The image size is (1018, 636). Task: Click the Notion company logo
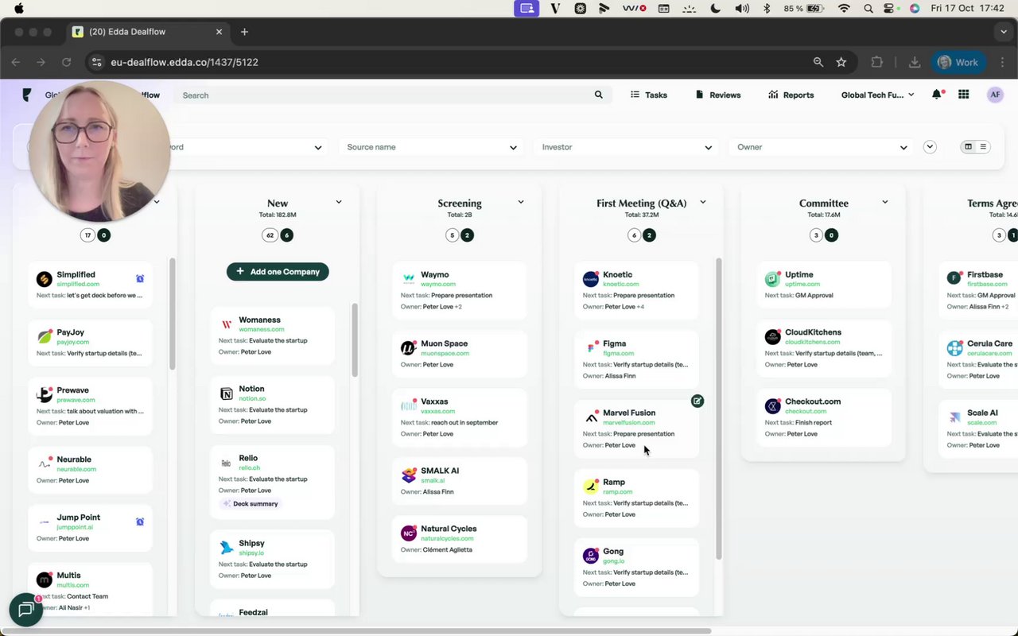click(227, 394)
